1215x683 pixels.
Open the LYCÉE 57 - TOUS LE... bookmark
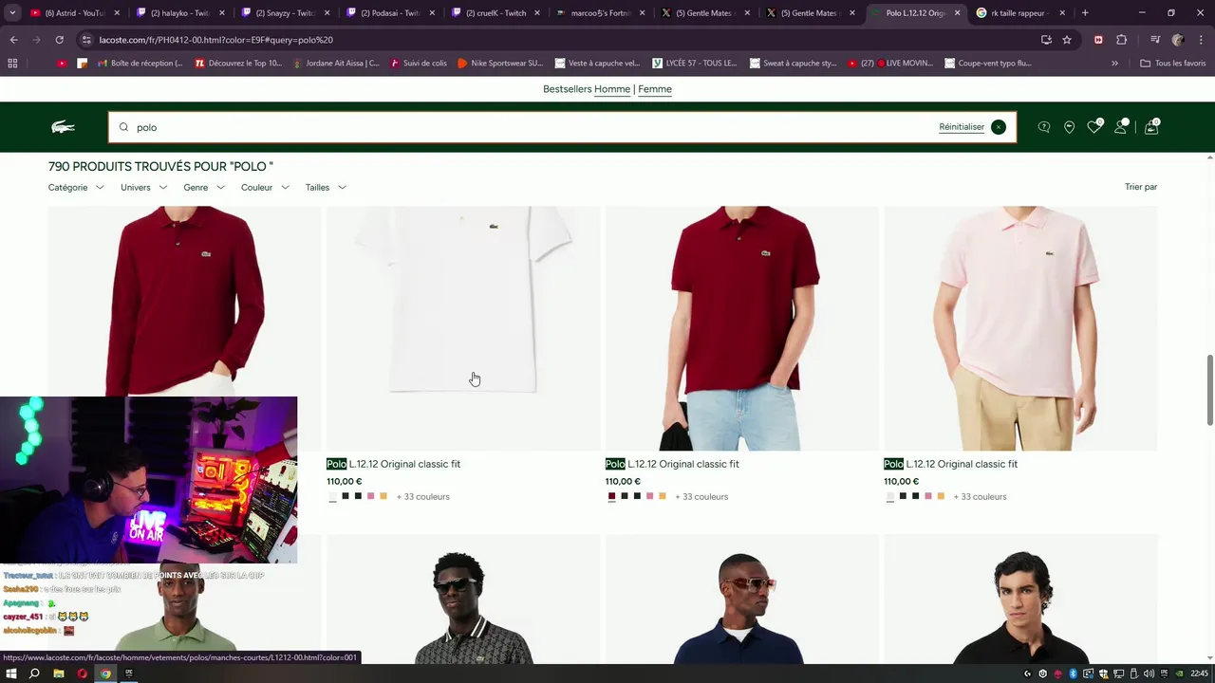point(695,64)
